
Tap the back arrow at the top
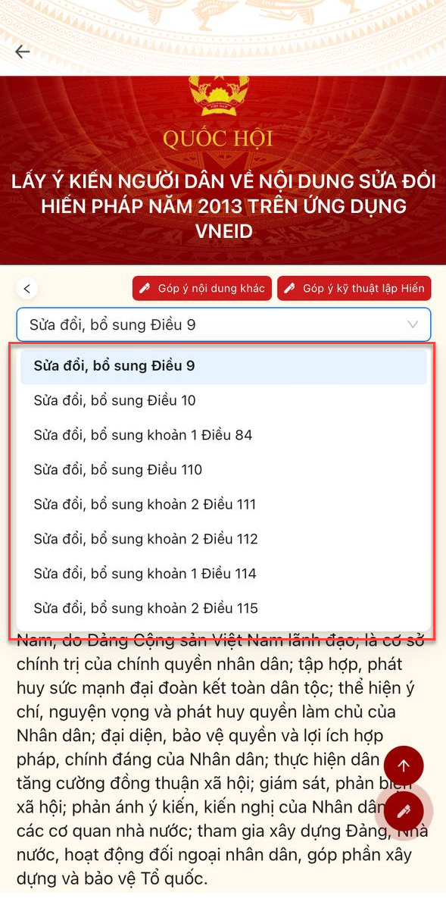pos(23,52)
